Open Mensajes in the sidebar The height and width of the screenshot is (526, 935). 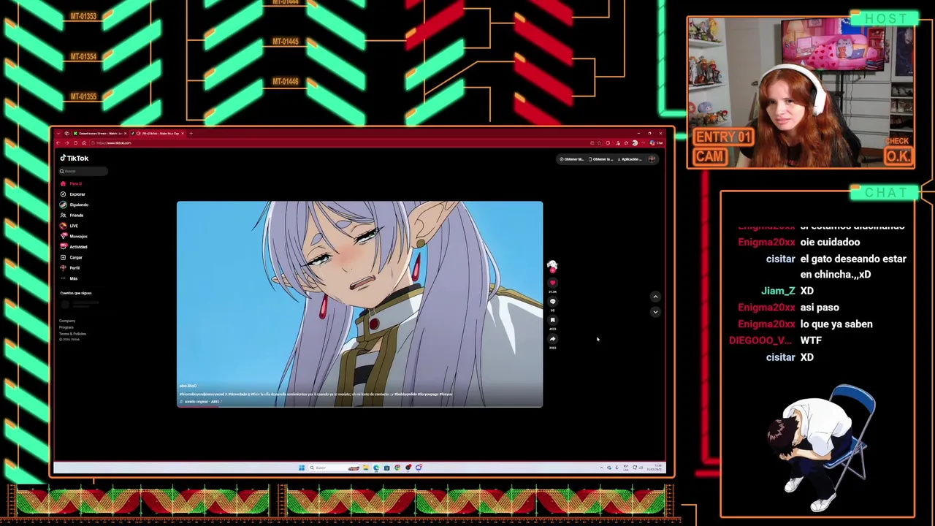74,236
